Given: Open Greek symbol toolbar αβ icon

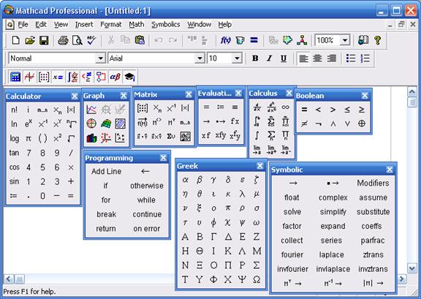Looking at the screenshot, I should pyautogui.click(x=115, y=77).
